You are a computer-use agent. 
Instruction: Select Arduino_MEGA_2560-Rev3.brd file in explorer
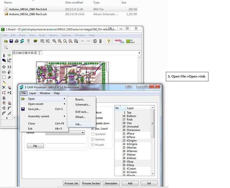click(x=70, y=9)
